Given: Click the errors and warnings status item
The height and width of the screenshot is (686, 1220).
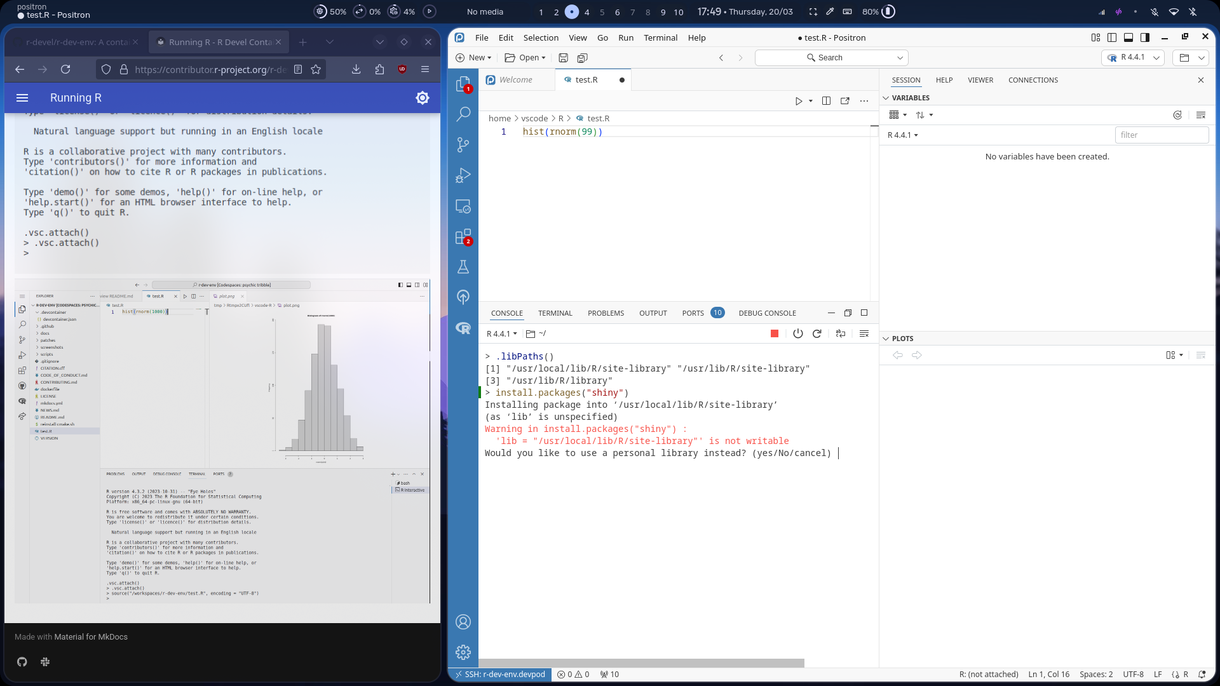Looking at the screenshot, I should point(573,675).
